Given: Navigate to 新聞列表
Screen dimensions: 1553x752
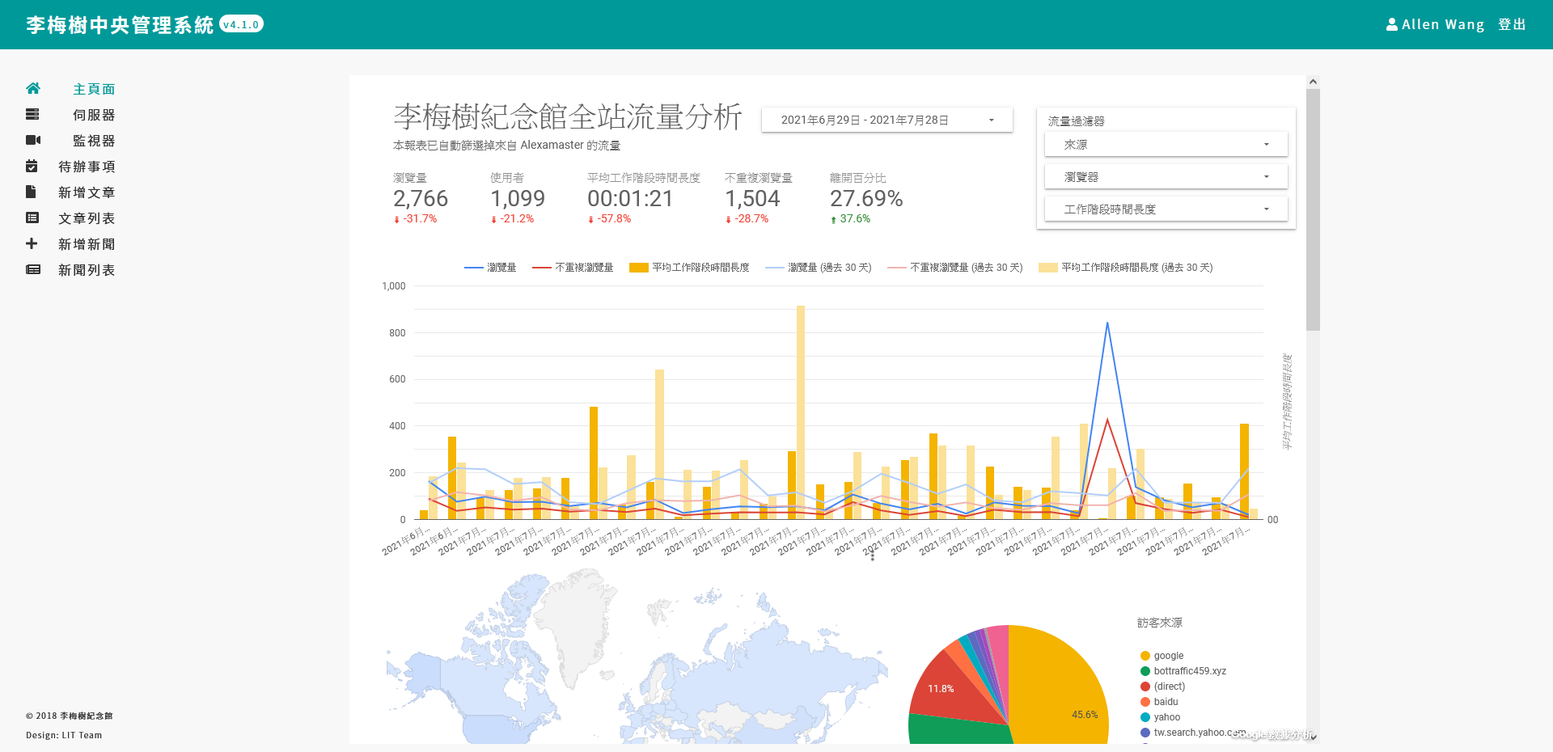Looking at the screenshot, I should pos(87,270).
